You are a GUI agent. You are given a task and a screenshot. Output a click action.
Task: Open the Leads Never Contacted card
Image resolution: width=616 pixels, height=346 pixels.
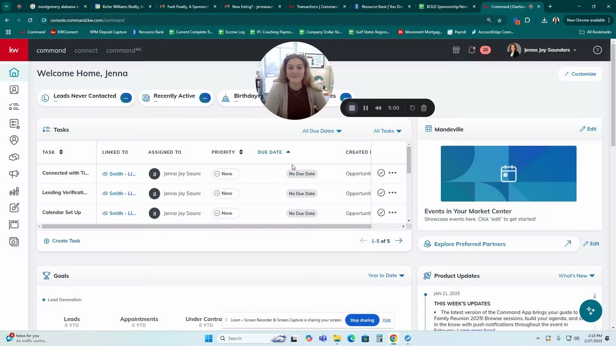coord(87,98)
